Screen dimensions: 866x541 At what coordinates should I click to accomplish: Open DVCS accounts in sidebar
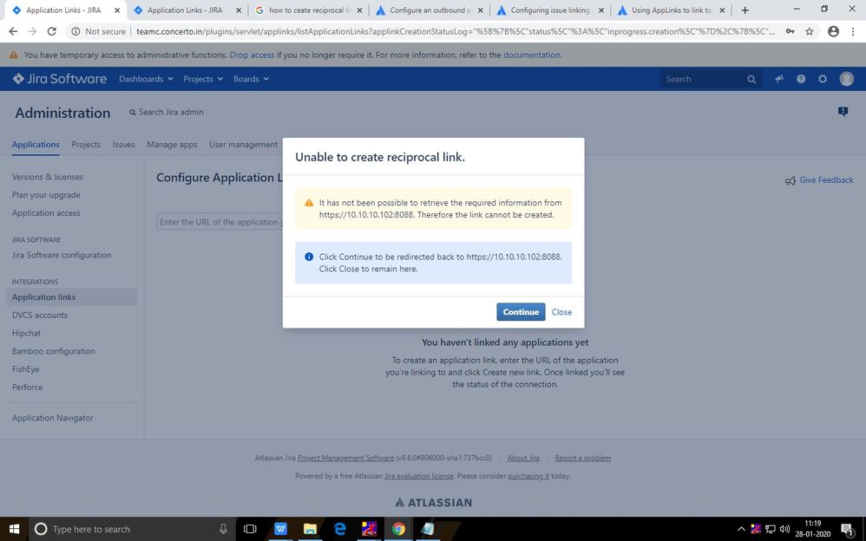point(40,316)
